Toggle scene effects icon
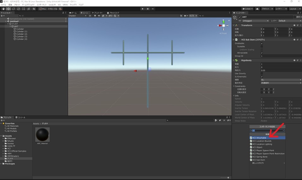 point(103,16)
